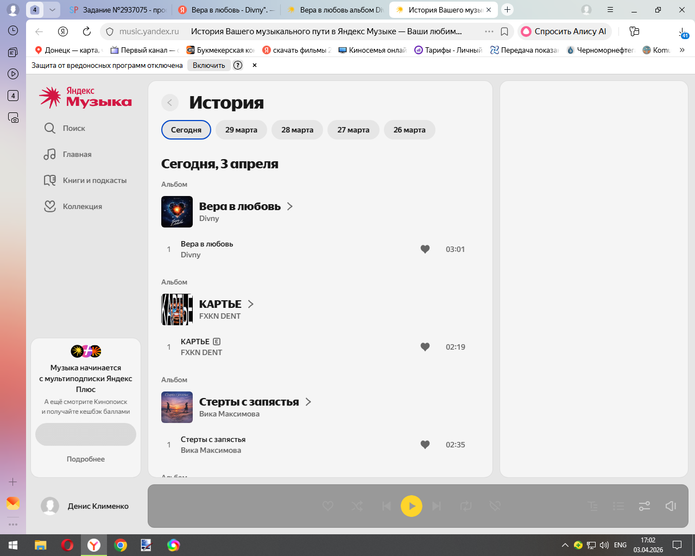The height and width of the screenshot is (556, 695).
Task: Open address bar three-dots menu
Action: coord(489,31)
